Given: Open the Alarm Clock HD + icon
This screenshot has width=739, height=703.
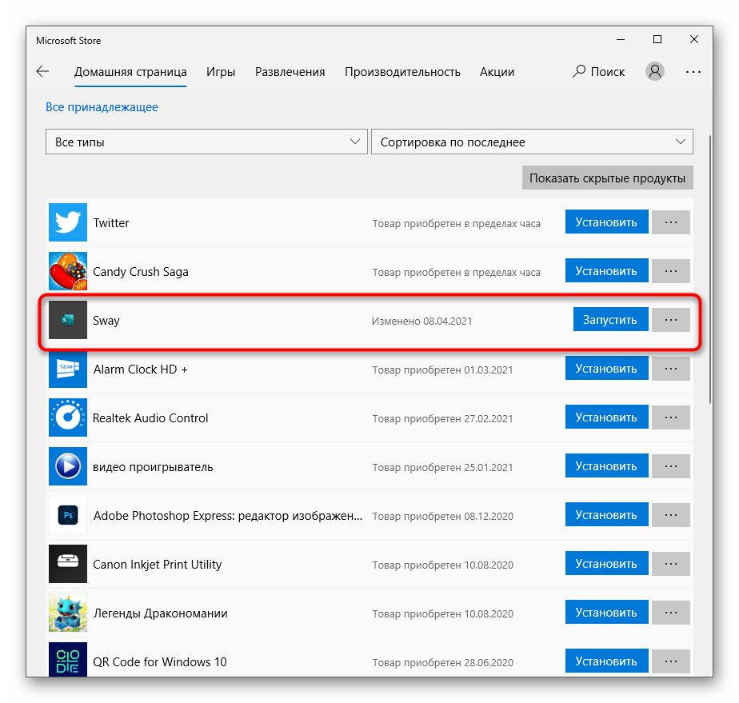Looking at the screenshot, I should click(x=68, y=369).
